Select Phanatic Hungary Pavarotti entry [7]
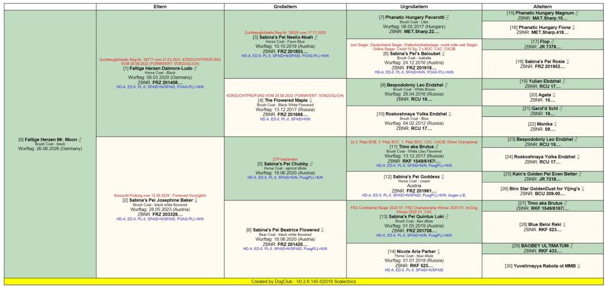The height and width of the screenshot is (286, 605). click(414, 17)
